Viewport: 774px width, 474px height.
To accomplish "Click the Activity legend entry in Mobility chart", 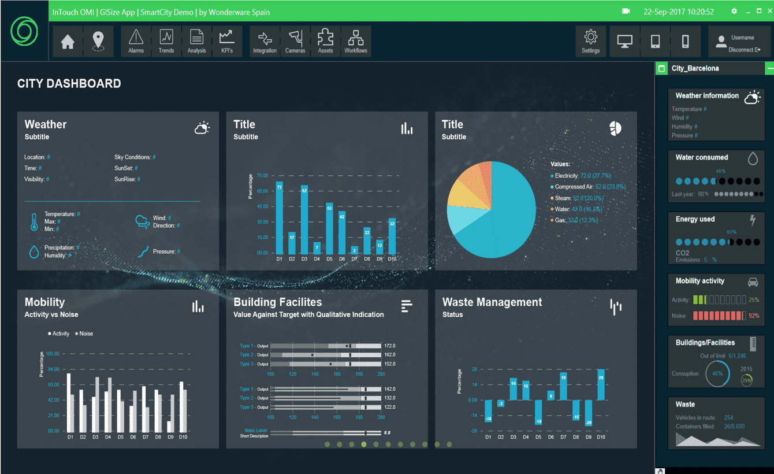I will point(58,334).
